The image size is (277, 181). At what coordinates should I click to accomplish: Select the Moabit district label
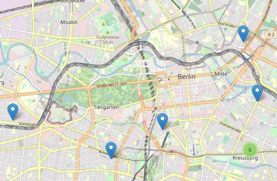coord(69,22)
